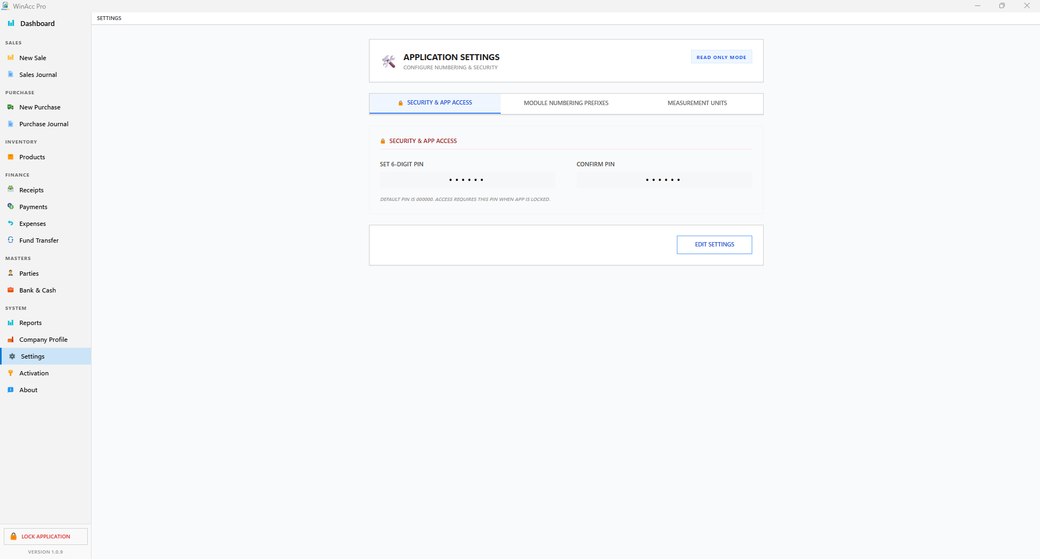Click the lock icon in Lock Application
The width and height of the screenshot is (1040, 559).
pos(14,536)
